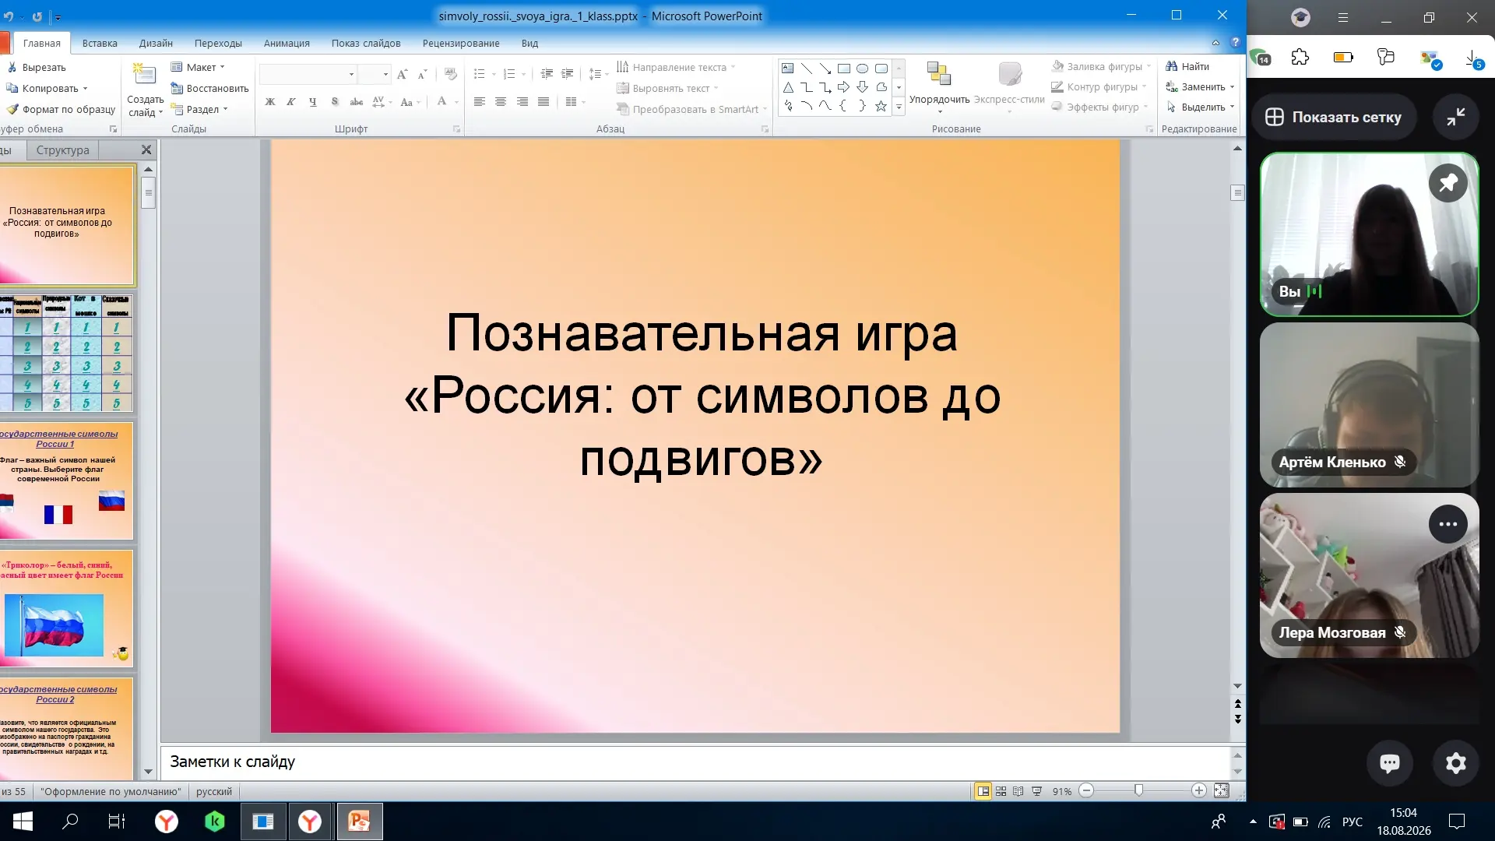Viewport: 1495px width, 841px height.
Task: Open the Структура outline tab
Action: (63, 150)
